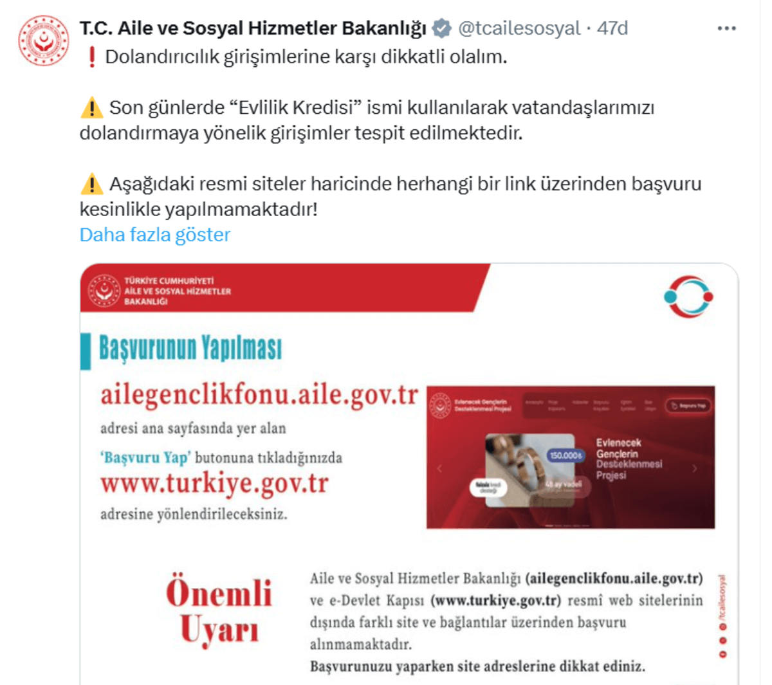Viewport: 772px width, 685px height.
Task: Open the ministry's profile avatar
Action: coord(43,41)
